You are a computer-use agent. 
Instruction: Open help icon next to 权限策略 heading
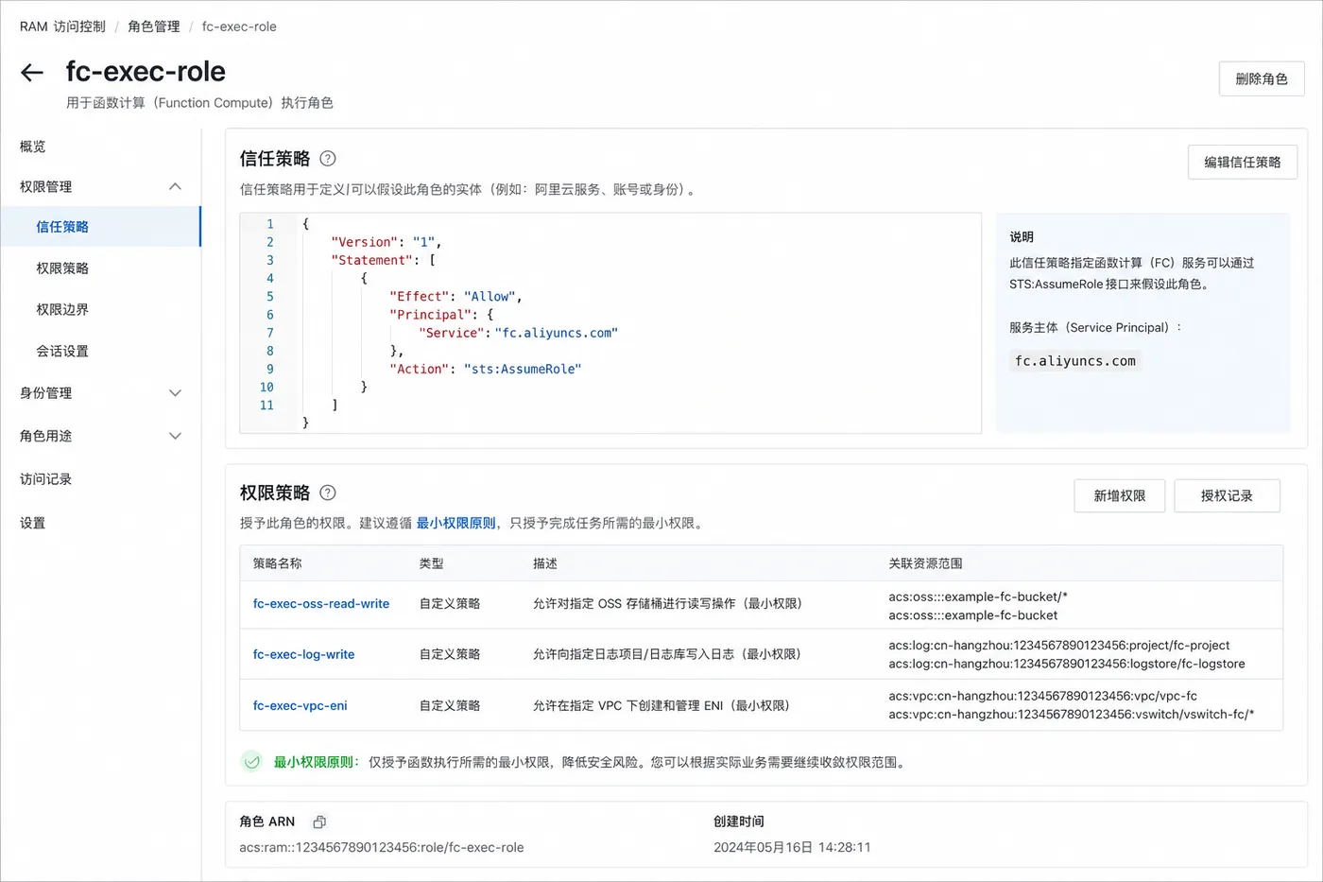328,493
